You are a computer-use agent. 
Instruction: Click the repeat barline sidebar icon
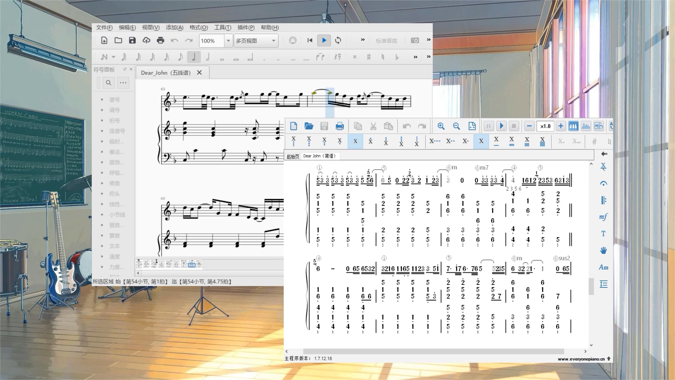[603, 200]
